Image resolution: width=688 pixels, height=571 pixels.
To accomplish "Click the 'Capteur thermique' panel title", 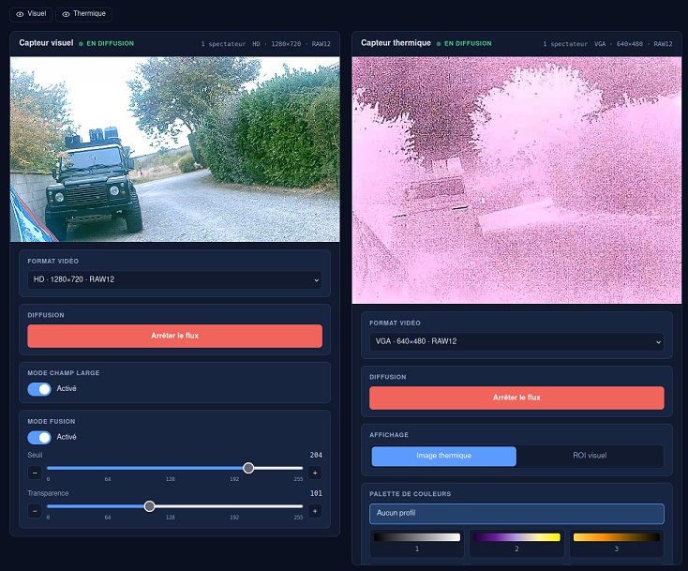I will [396, 43].
